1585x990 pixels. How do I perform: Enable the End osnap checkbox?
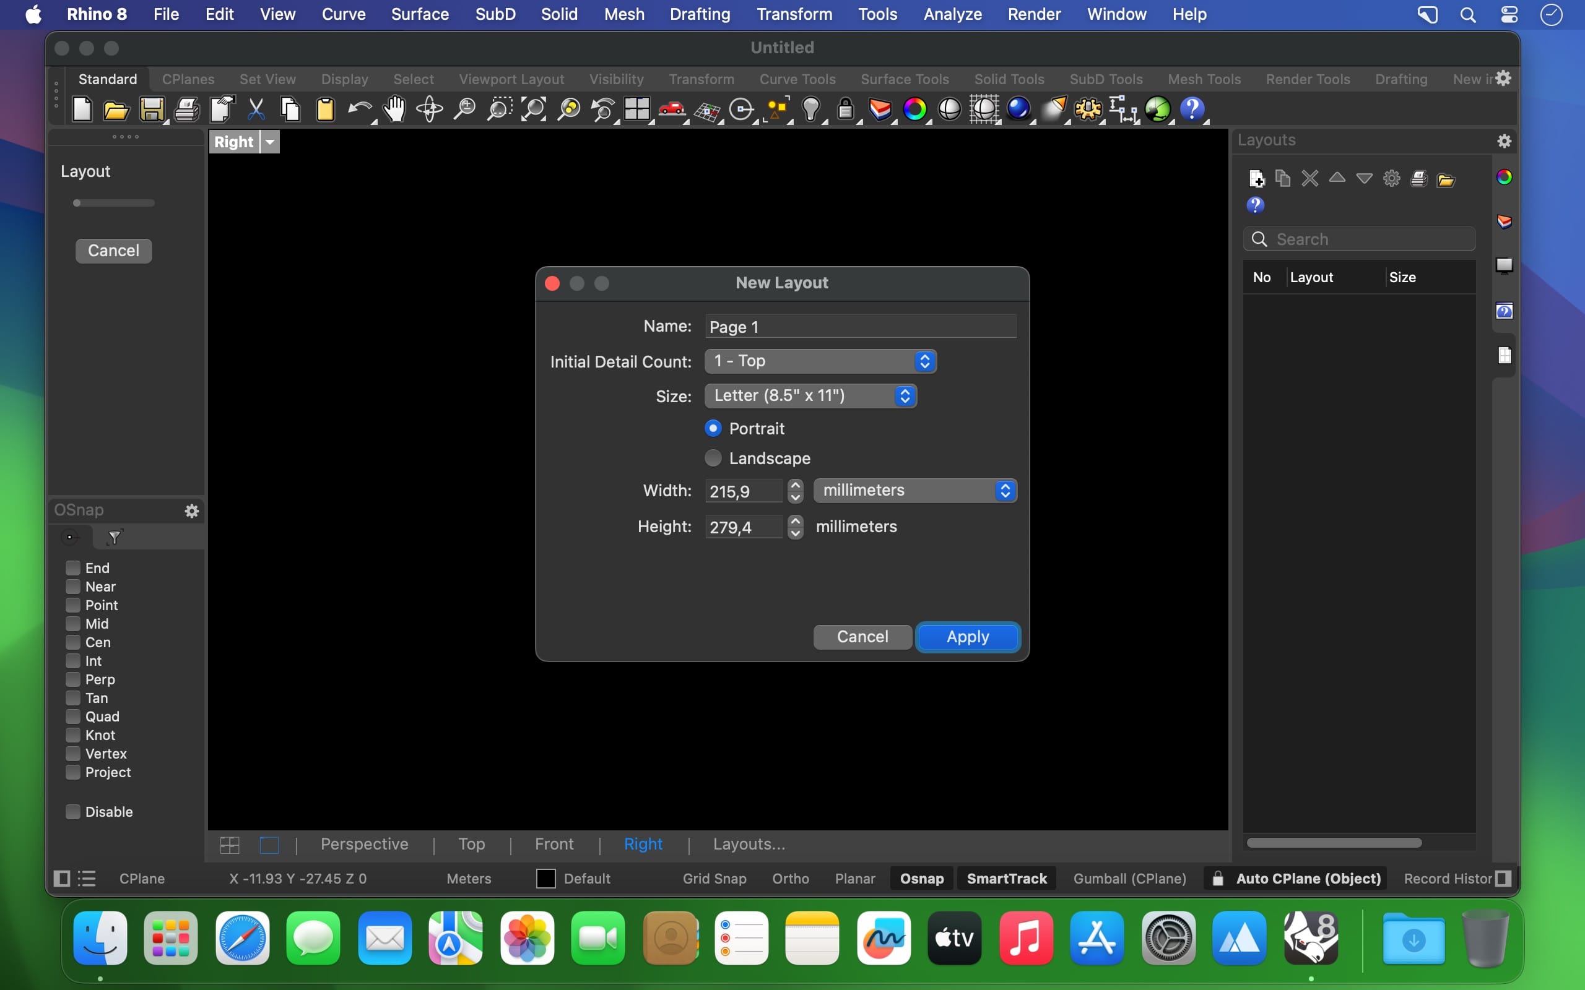[x=73, y=567]
